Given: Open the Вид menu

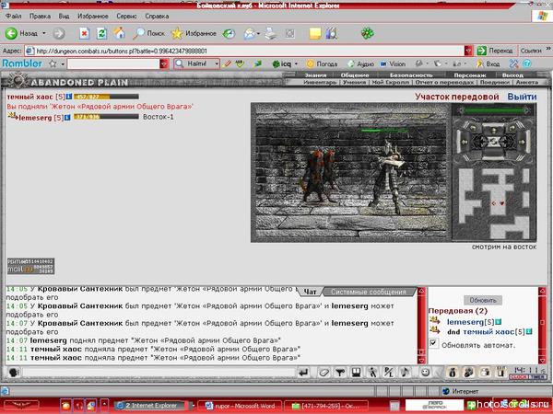Looking at the screenshot, I should pos(64,17).
